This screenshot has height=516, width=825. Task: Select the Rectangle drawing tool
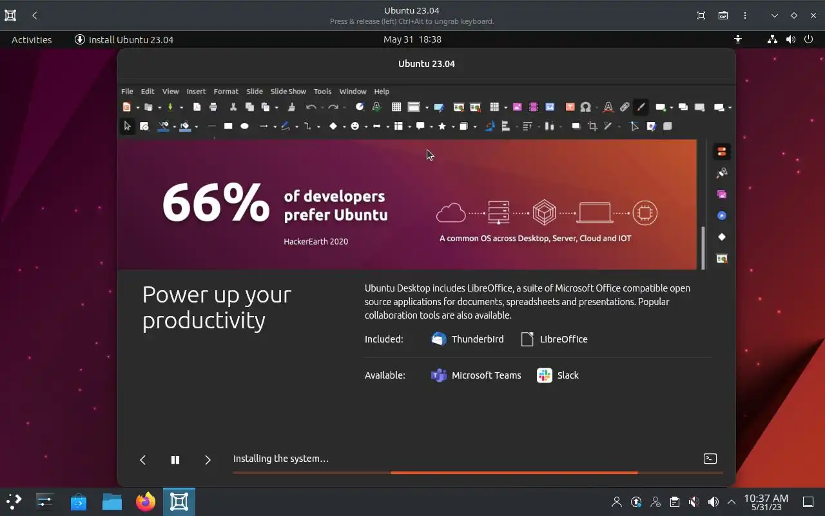point(228,126)
